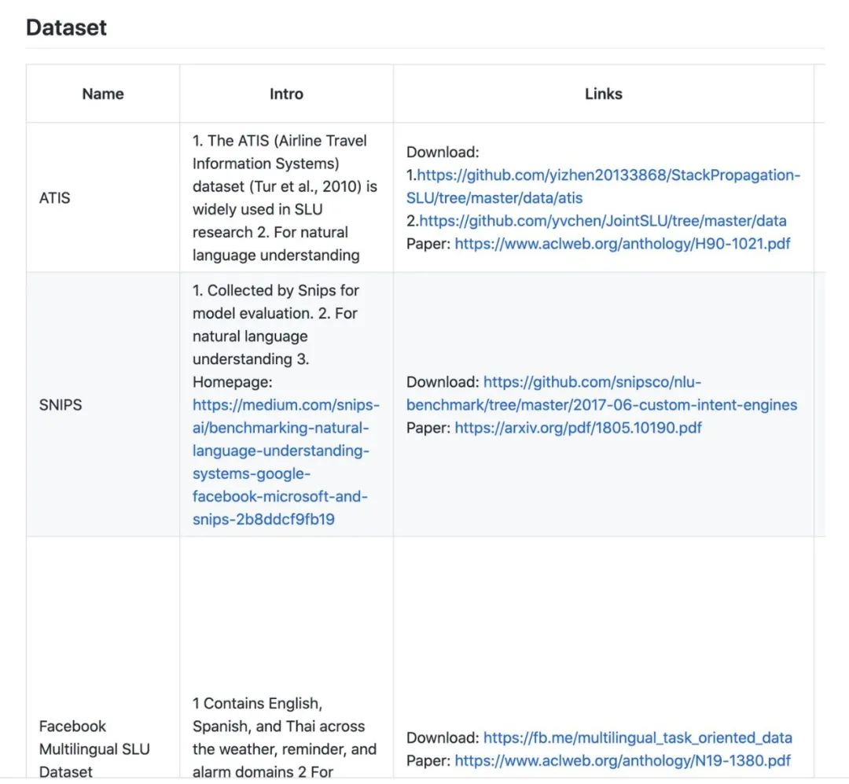Screen dimensions: 849x784
Task: Click the Name column header
Action: click(x=103, y=94)
